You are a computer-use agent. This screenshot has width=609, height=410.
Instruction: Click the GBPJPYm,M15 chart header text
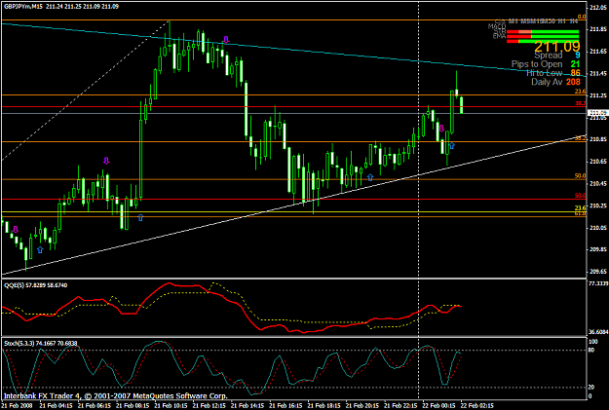61,6
